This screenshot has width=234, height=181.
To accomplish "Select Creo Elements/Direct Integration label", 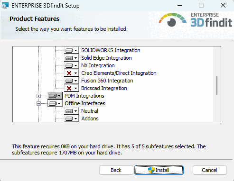I will click(x=119, y=73).
